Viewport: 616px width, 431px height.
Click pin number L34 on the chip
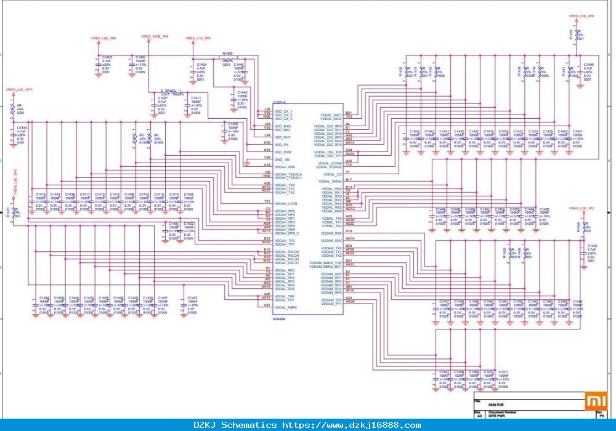pyautogui.click(x=267, y=135)
